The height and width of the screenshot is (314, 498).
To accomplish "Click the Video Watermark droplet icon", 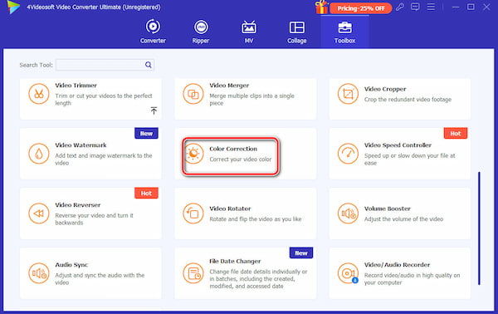I will pos(39,154).
